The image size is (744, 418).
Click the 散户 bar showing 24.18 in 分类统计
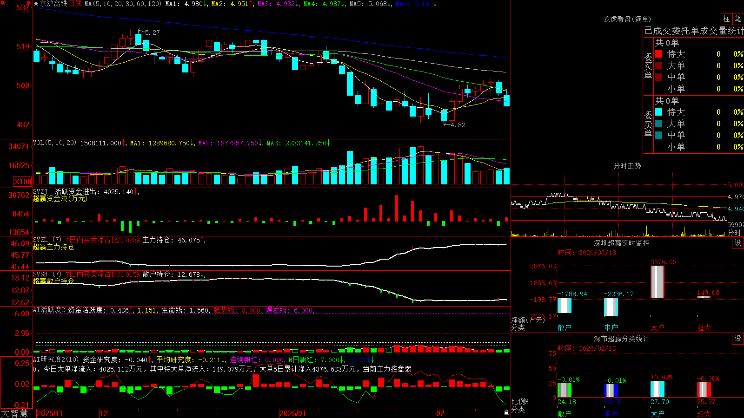pos(565,390)
